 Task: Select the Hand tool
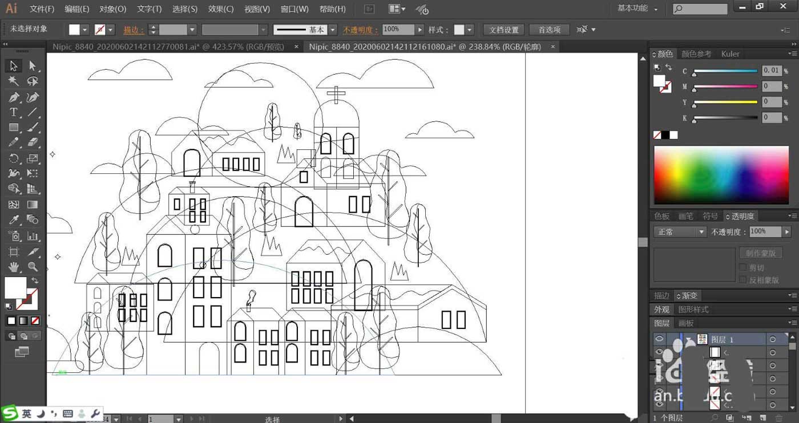[x=14, y=267]
